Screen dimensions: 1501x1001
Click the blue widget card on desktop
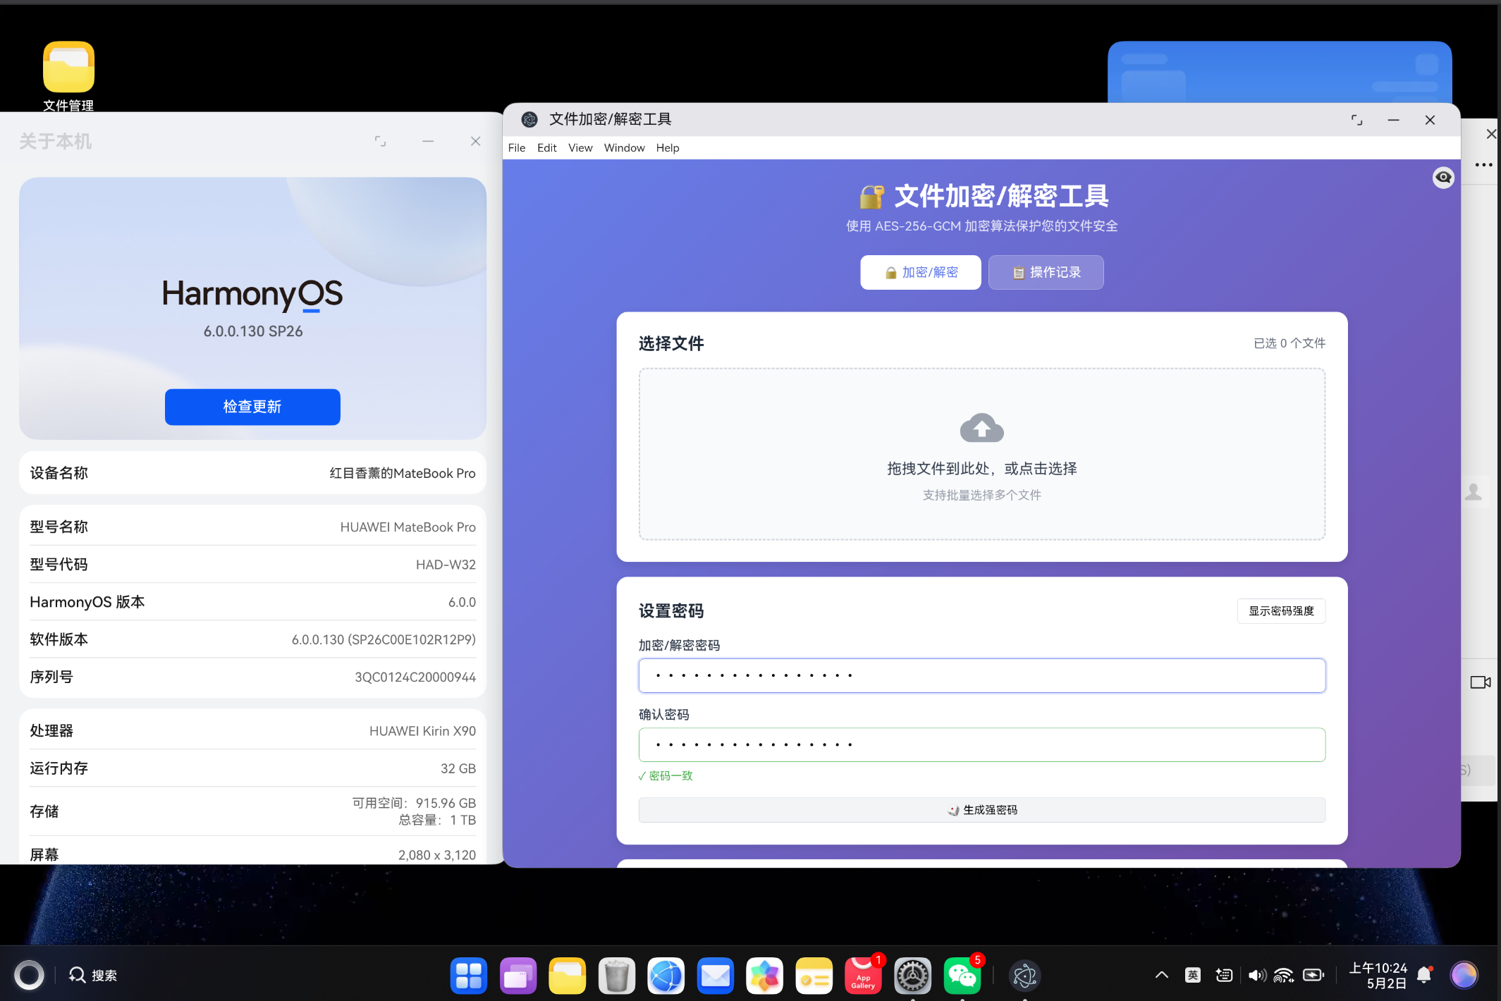[x=1279, y=72]
